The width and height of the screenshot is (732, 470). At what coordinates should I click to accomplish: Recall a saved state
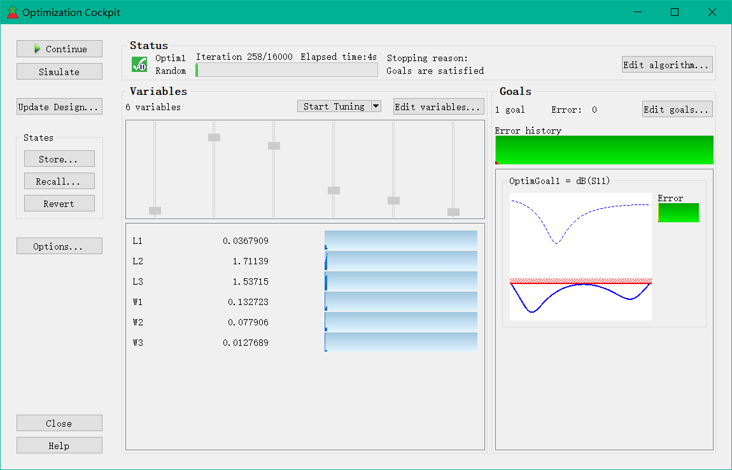tap(59, 182)
